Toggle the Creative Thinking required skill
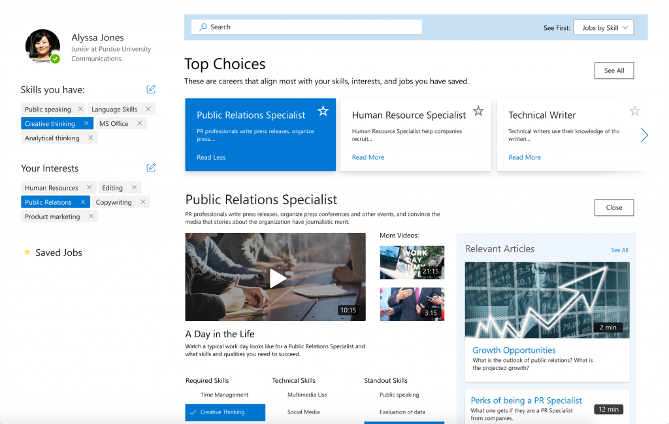Viewport: 669px width, 424px height. pos(225,412)
